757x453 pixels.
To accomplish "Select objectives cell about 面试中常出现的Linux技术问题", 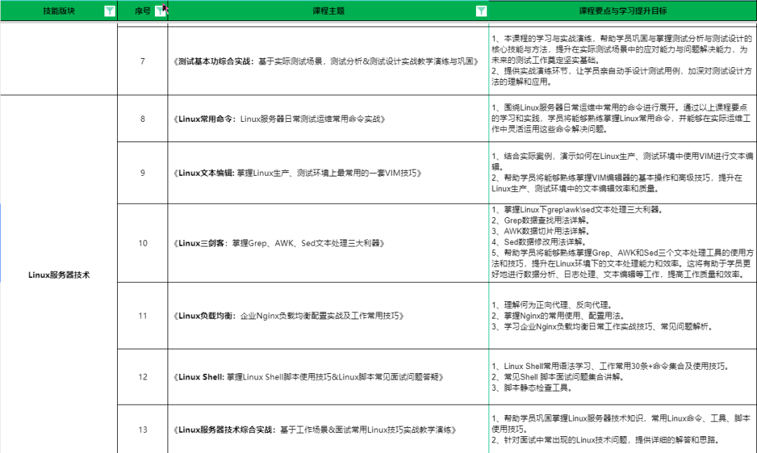I will (623, 429).
